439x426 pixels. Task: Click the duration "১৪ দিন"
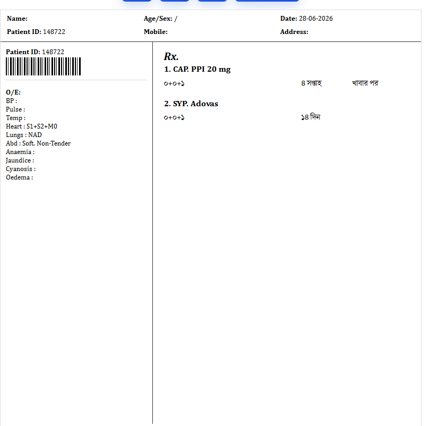point(311,117)
